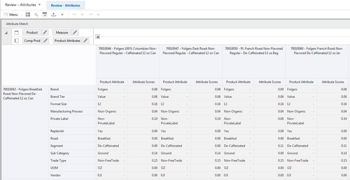350x180 pixels.
Task: Click the Find magnifier icon
Action: [x=36, y=15]
